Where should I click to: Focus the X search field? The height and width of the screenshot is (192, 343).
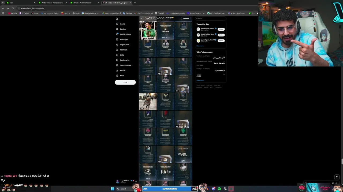211,18
